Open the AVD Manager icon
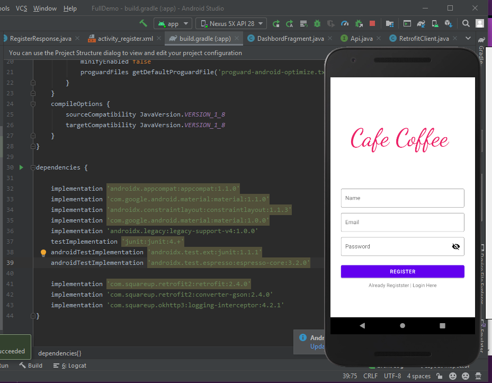The width and height of the screenshot is (492, 383). (435, 23)
